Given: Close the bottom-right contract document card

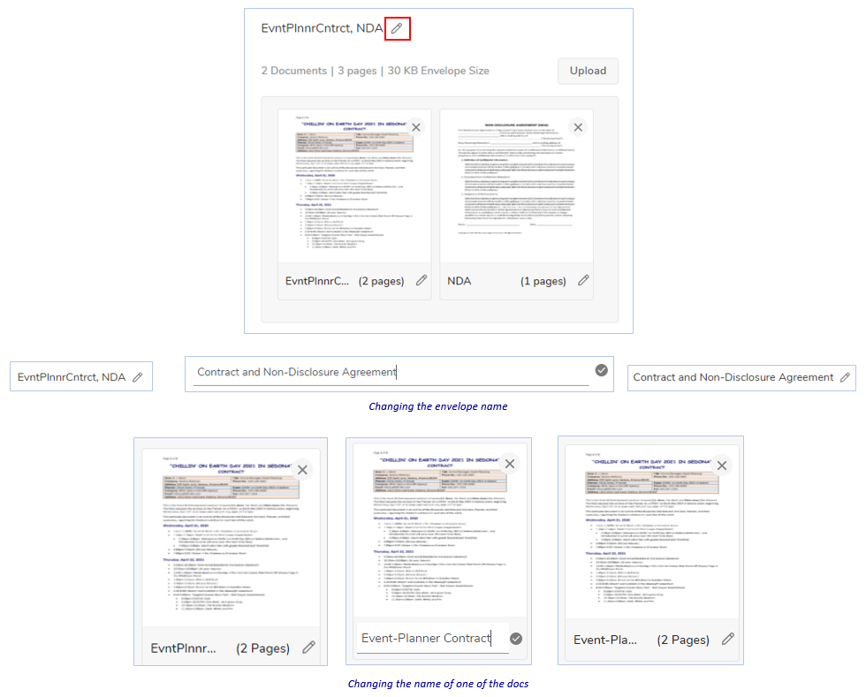Looking at the screenshot, I should point(722,465).
